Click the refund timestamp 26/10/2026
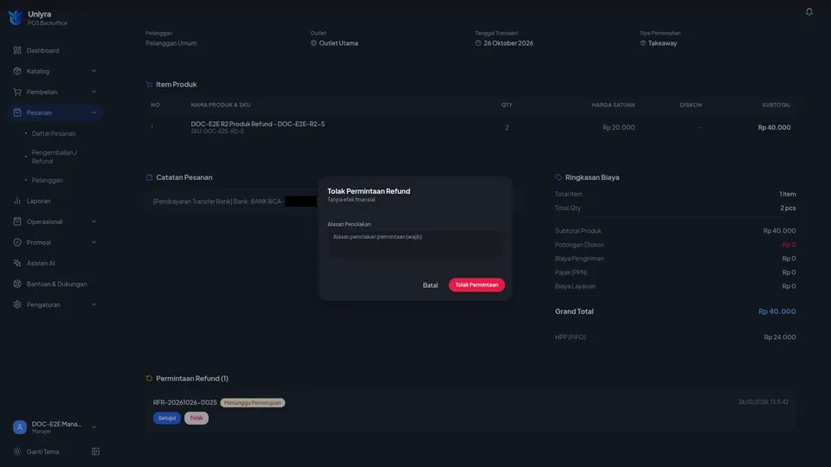831x467 pixels. (x=763, y=402)
